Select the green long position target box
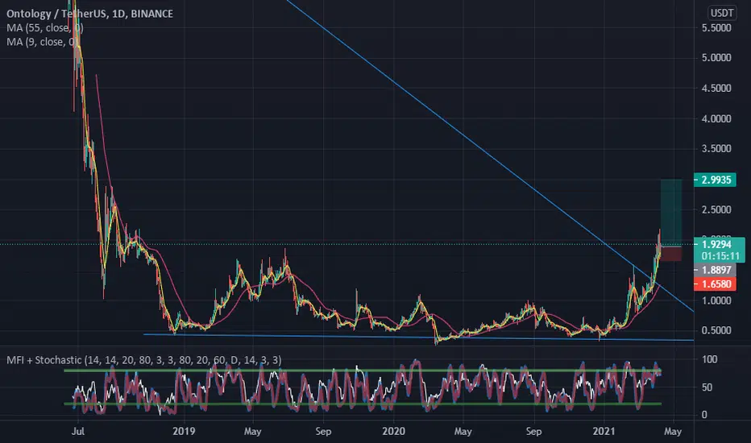751x443 pixels. [671, 213]
